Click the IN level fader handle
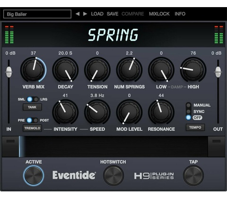Screen dimensions: 227x199 [9, 72]
